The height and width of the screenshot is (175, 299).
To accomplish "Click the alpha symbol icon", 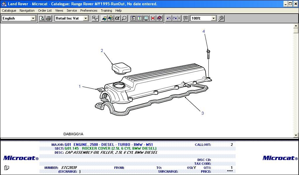I will [x=117, y=18].
